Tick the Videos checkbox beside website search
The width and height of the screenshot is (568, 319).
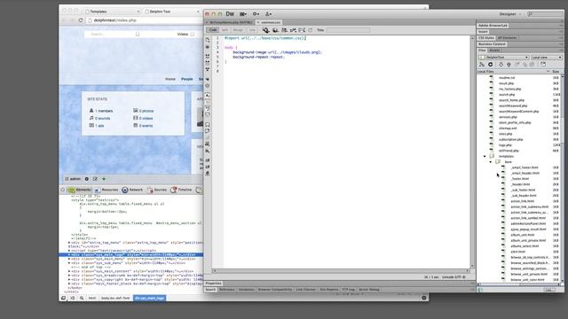(193, 34)
